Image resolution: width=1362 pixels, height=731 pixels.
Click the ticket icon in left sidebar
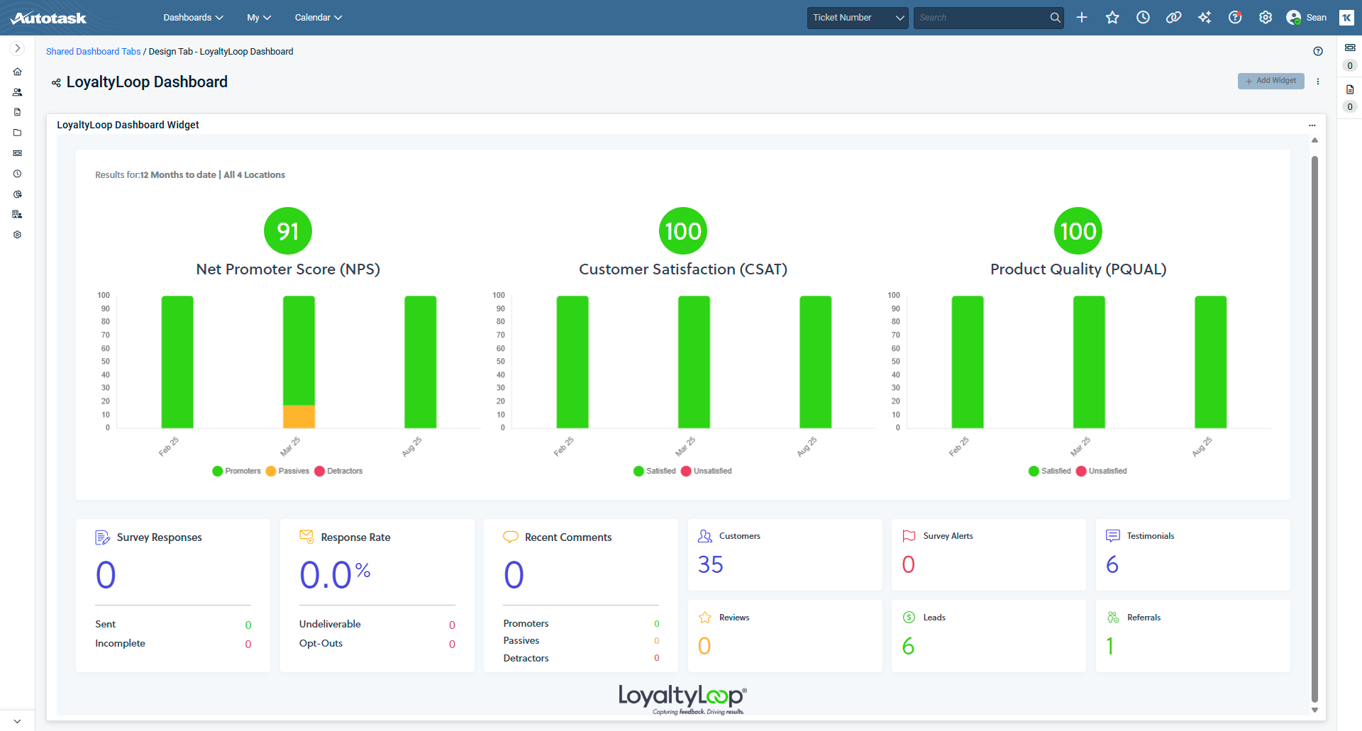pyautogui.click(x=17, y=153)
